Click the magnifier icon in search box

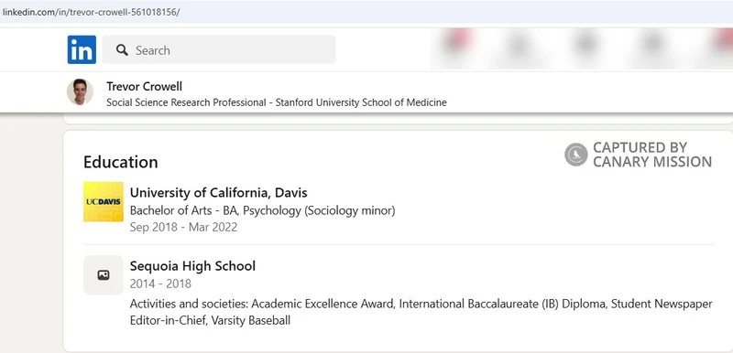tap(122, 50)
